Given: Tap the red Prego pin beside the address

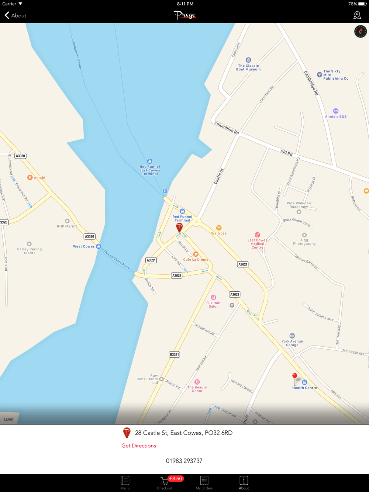Looking at the screenshot, I should [127, 433].
